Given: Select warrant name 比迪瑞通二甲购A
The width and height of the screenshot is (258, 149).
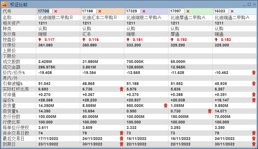Looking at the screenshot, I should pos(232,18).
